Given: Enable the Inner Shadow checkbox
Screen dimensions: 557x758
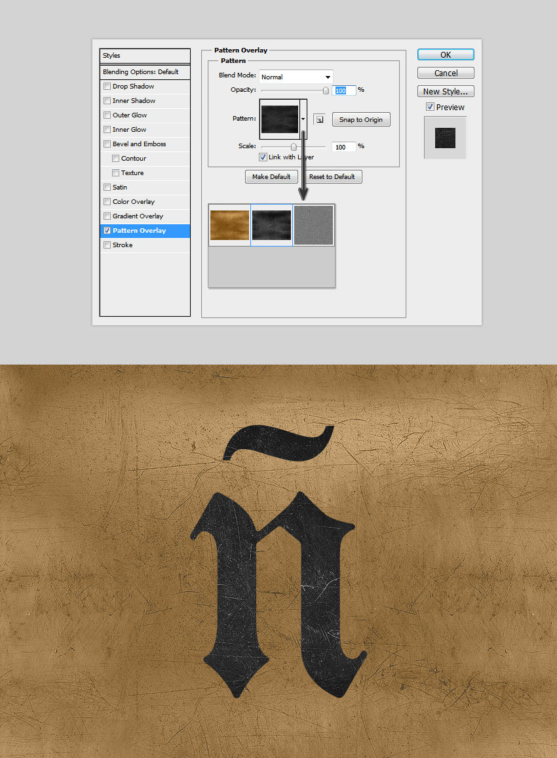Looking at the screenshot, I should [107, 101].
